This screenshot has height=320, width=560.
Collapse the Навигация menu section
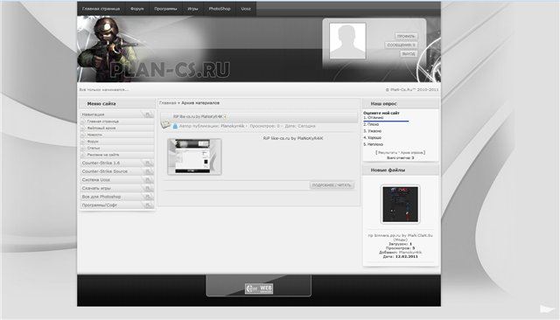click(x=117, y=115)
